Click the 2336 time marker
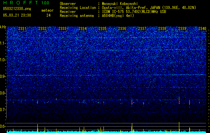210x133 pixels. coord(122,29)
